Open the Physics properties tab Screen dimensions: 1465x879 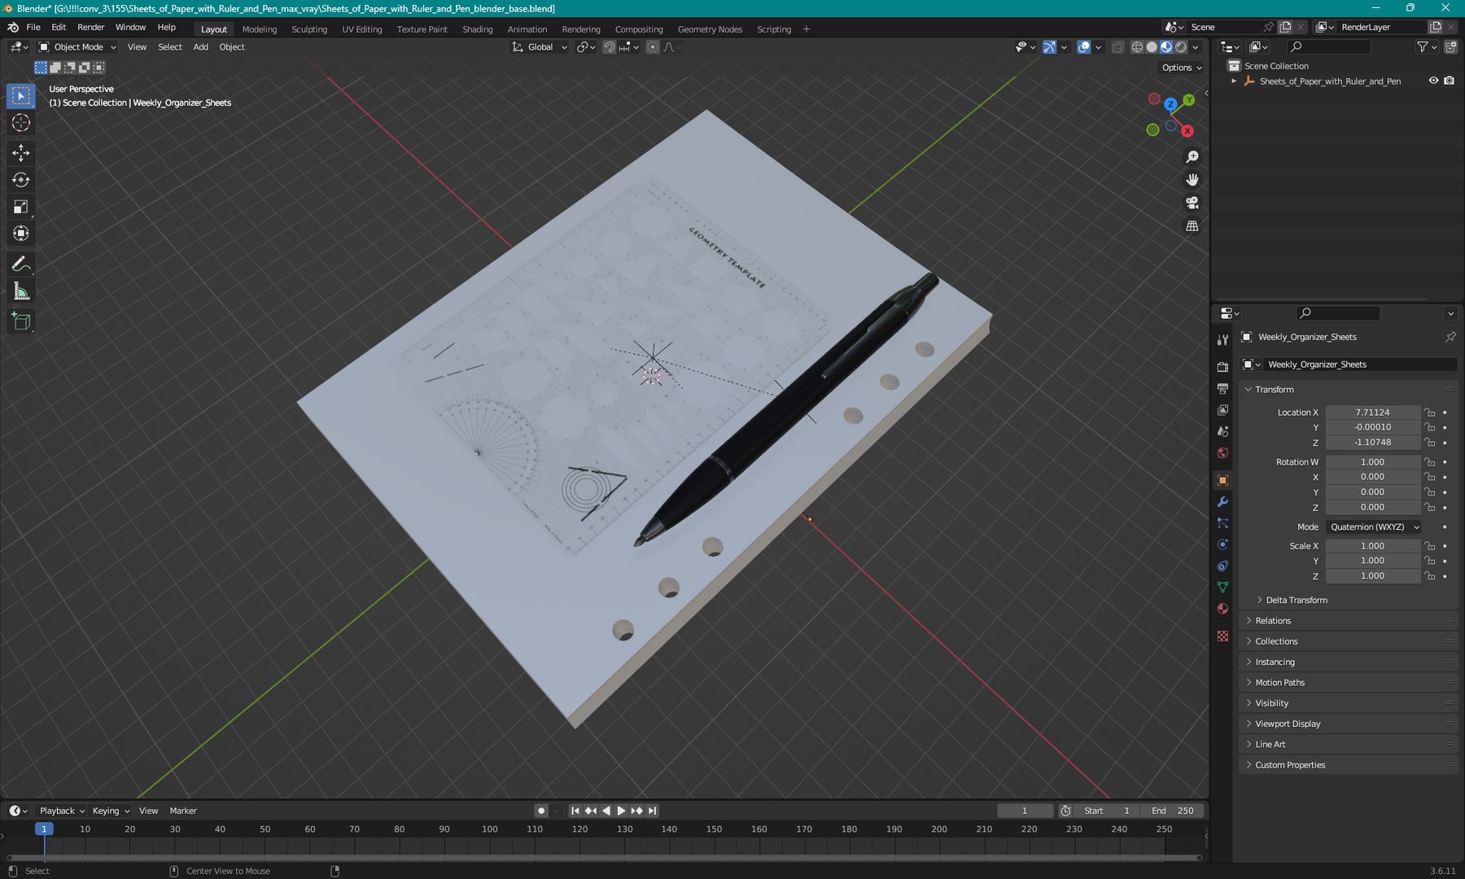click(1222, 544)
